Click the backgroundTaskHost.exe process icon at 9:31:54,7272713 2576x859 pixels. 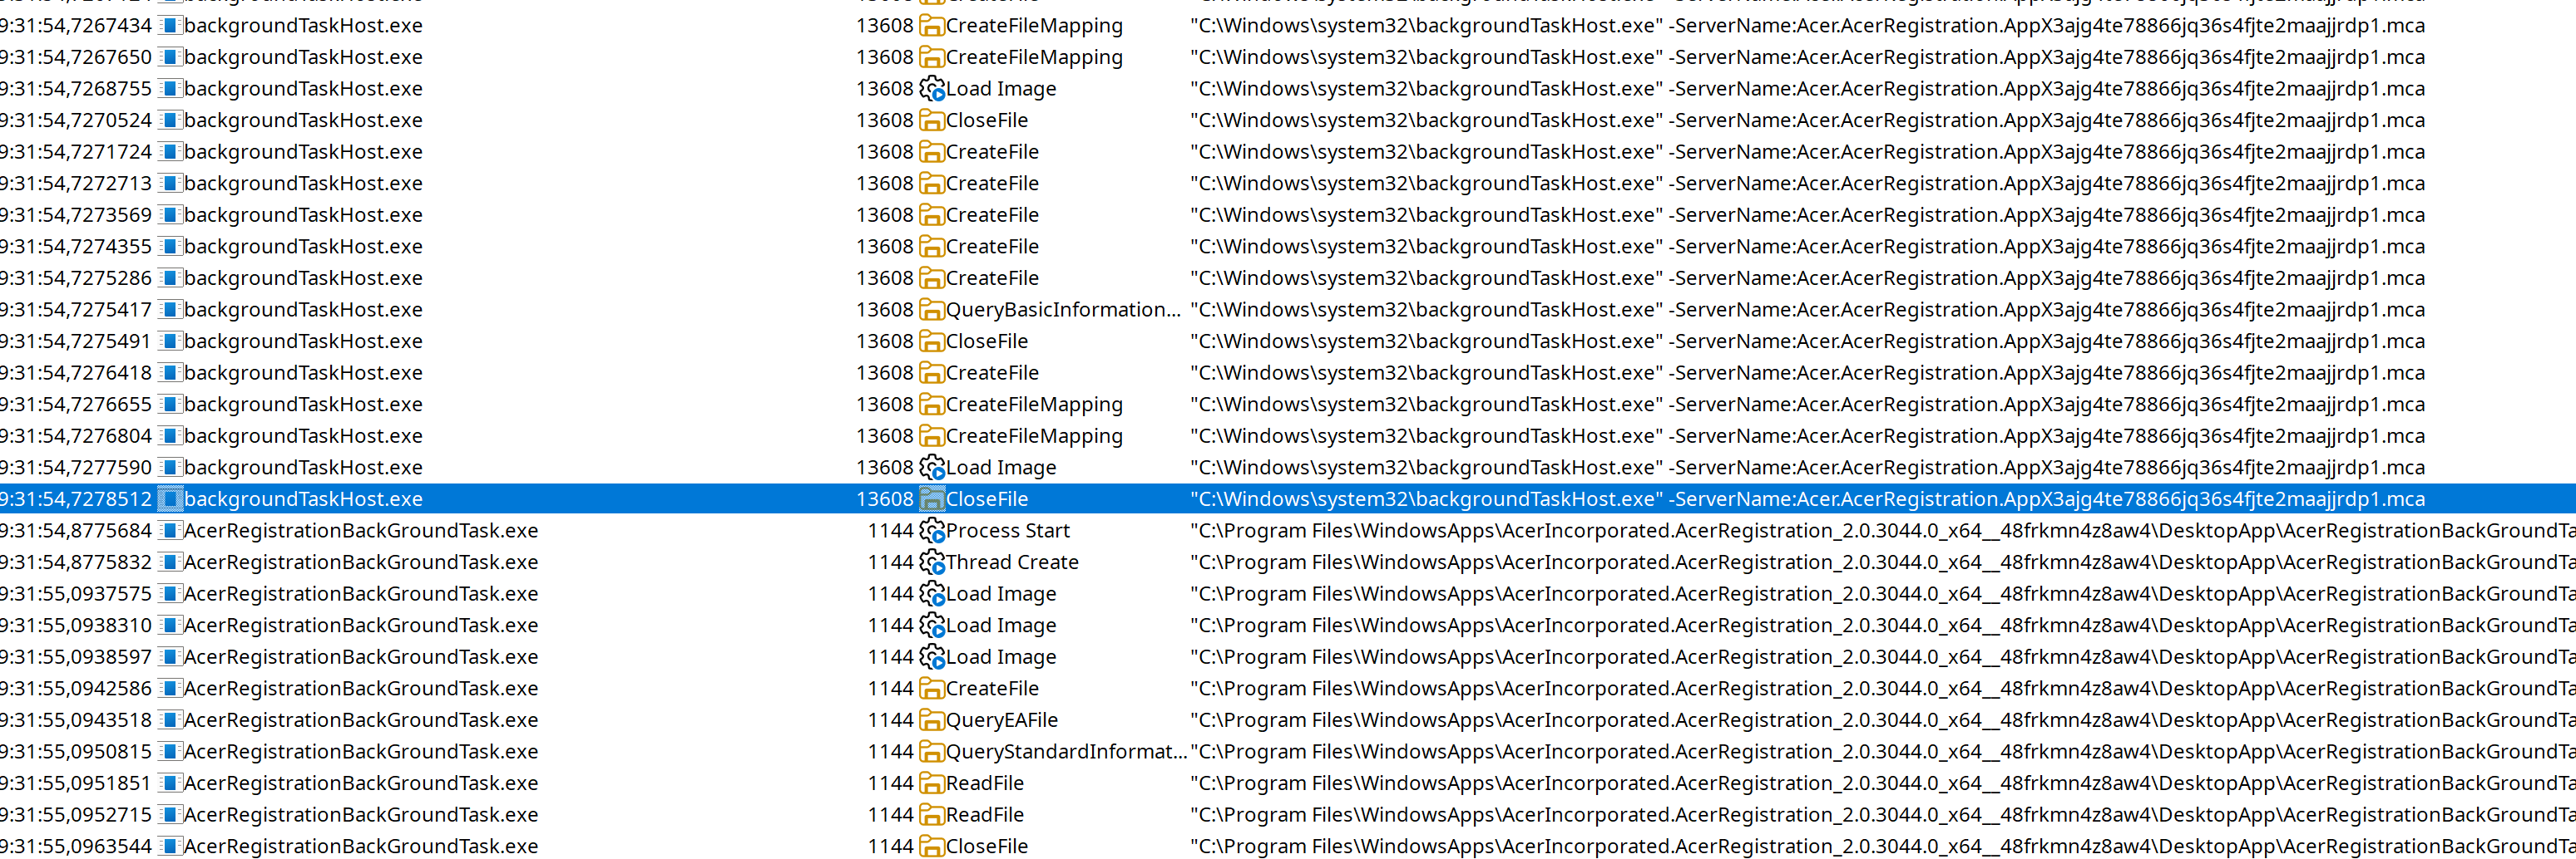point(170,184)
